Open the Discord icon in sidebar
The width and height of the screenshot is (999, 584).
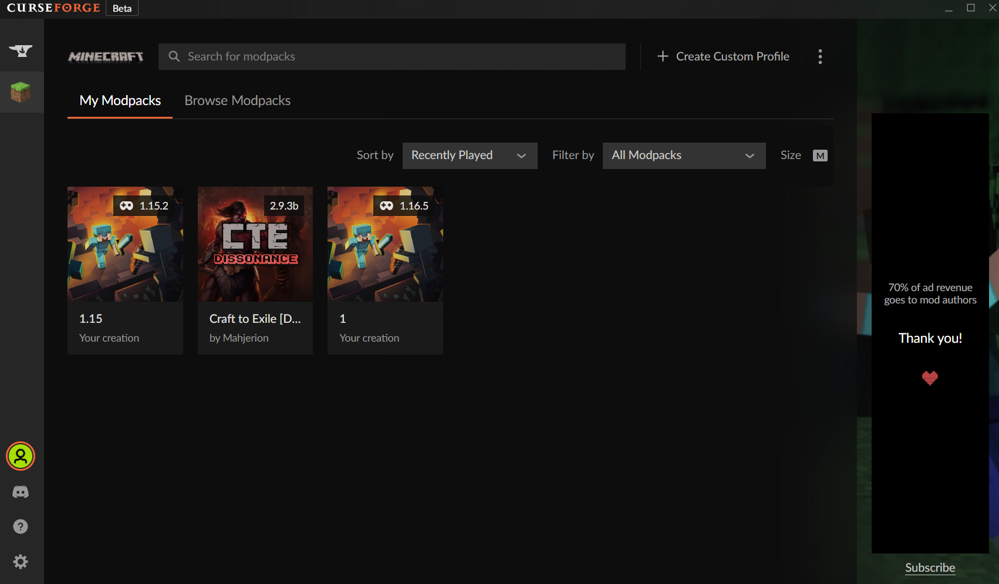(x=21, y=492)
